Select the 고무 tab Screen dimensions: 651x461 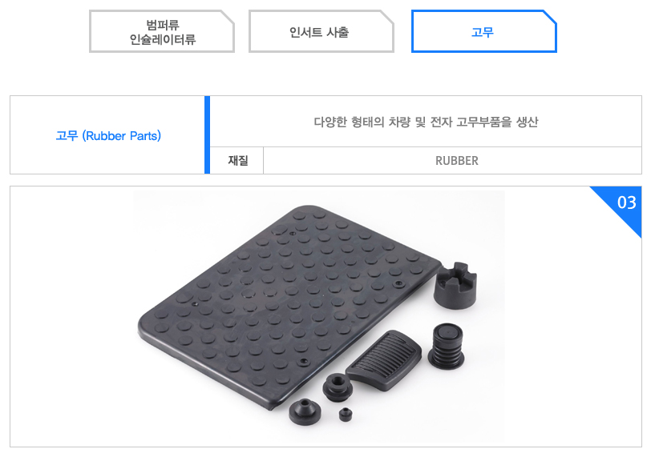[x=483, y=31]
